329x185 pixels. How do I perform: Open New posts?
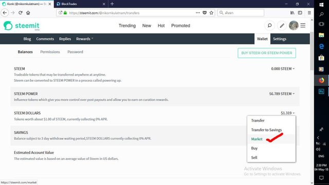point(147,26)
